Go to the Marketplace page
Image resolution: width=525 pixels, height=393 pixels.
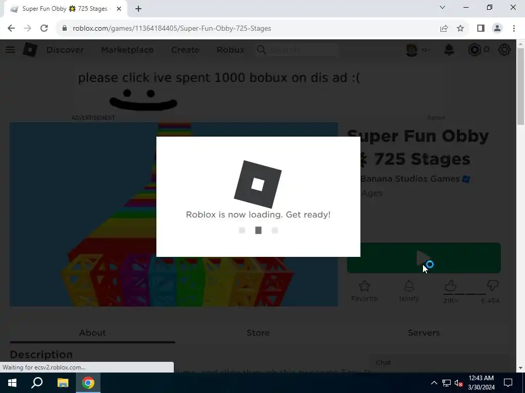tap(127, 50)
